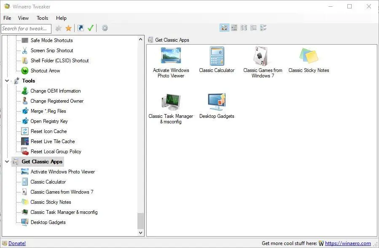The width and height of the screenshot is (379, 248).
Task: Click the Merge *.Reg Files cube icon
Action: point(25,111)
